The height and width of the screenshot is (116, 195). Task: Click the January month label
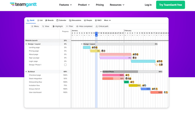[75, 31]
